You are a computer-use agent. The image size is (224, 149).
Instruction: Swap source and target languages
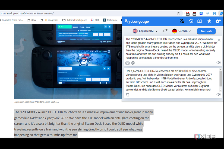pyautogui.click(x=165, y=31)
